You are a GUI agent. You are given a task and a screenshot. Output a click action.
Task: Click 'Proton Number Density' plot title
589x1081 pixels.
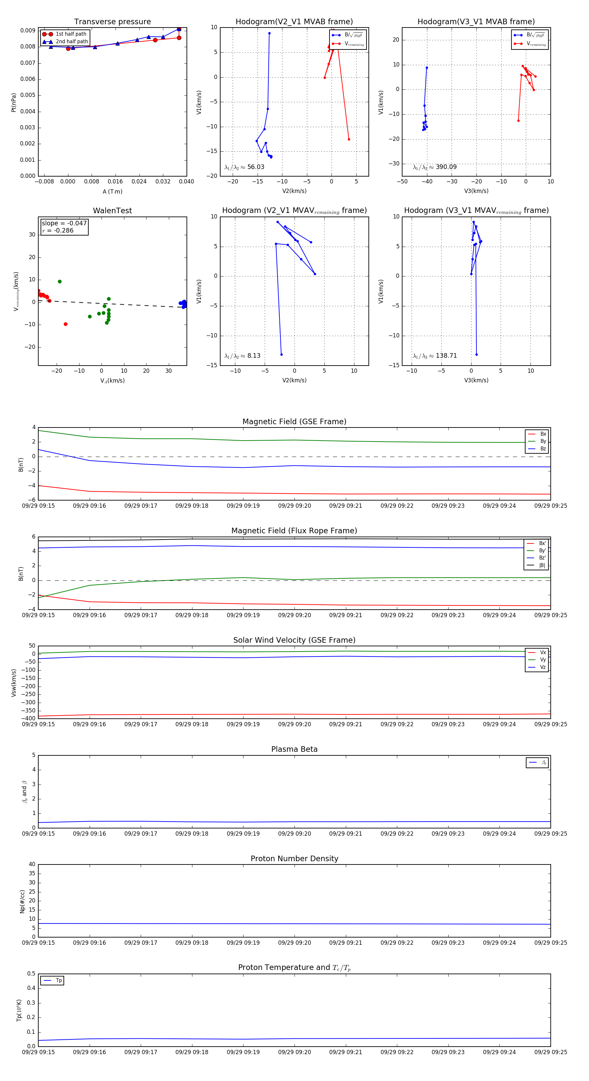click(294, 859)
